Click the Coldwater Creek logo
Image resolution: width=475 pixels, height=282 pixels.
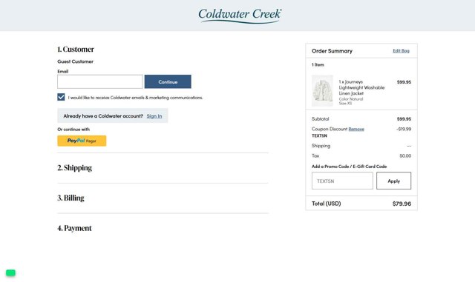coord(240,16)
